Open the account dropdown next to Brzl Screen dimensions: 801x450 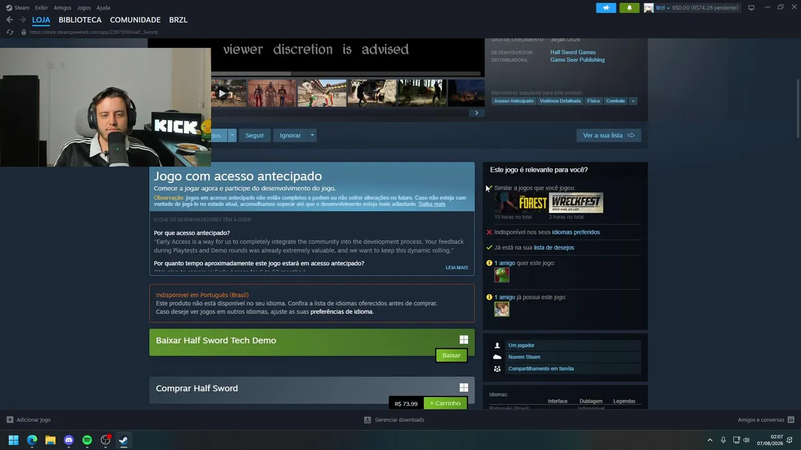(x=668, y=7)
